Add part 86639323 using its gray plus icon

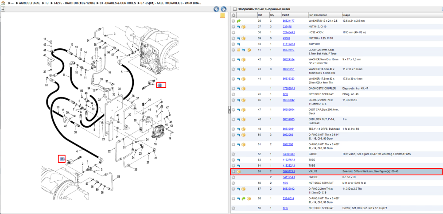(x=233, y=79)
